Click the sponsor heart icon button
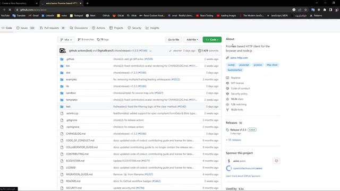340x191 pixels. point(276,161)
